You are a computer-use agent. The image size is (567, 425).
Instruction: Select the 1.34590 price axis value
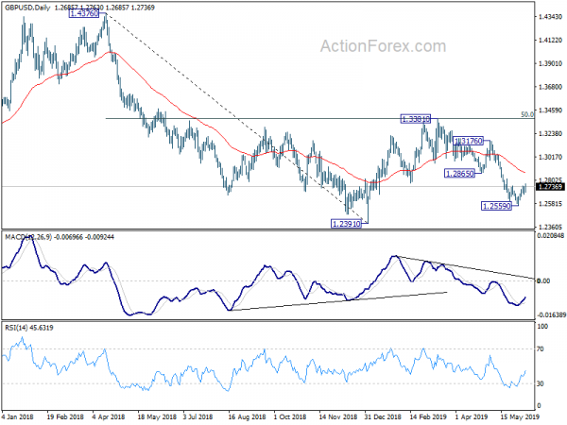tap(550, 110)
